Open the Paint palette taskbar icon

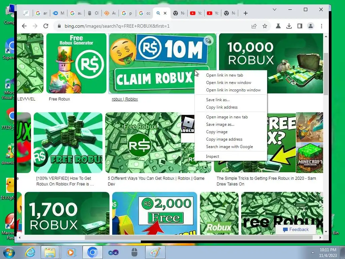155,252
